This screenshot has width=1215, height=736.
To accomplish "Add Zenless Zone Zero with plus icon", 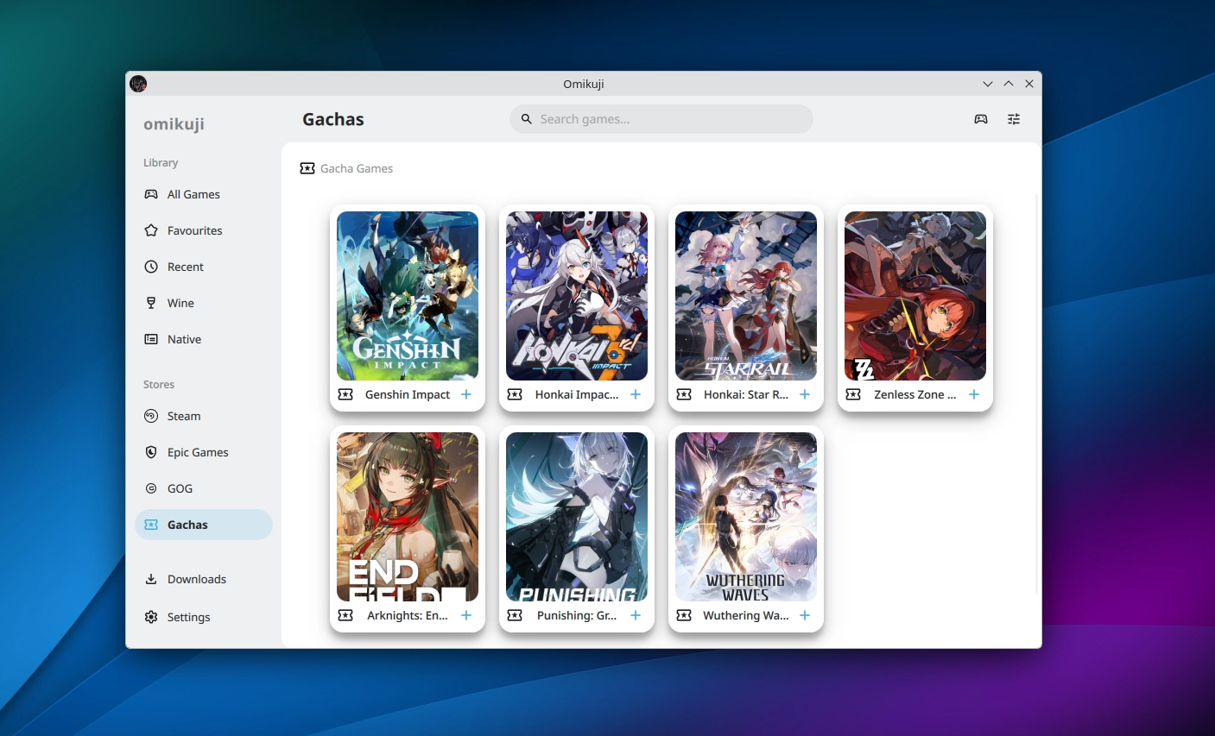I will [974, 394].
